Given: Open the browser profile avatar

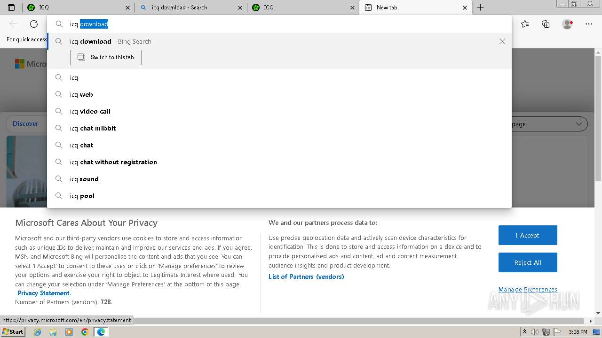Looking at the screenshot, I should pos(567,24).
